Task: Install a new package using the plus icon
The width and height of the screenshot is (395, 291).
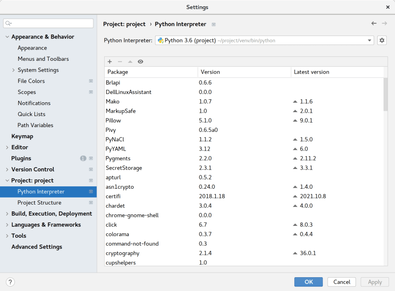Action: 109,62
